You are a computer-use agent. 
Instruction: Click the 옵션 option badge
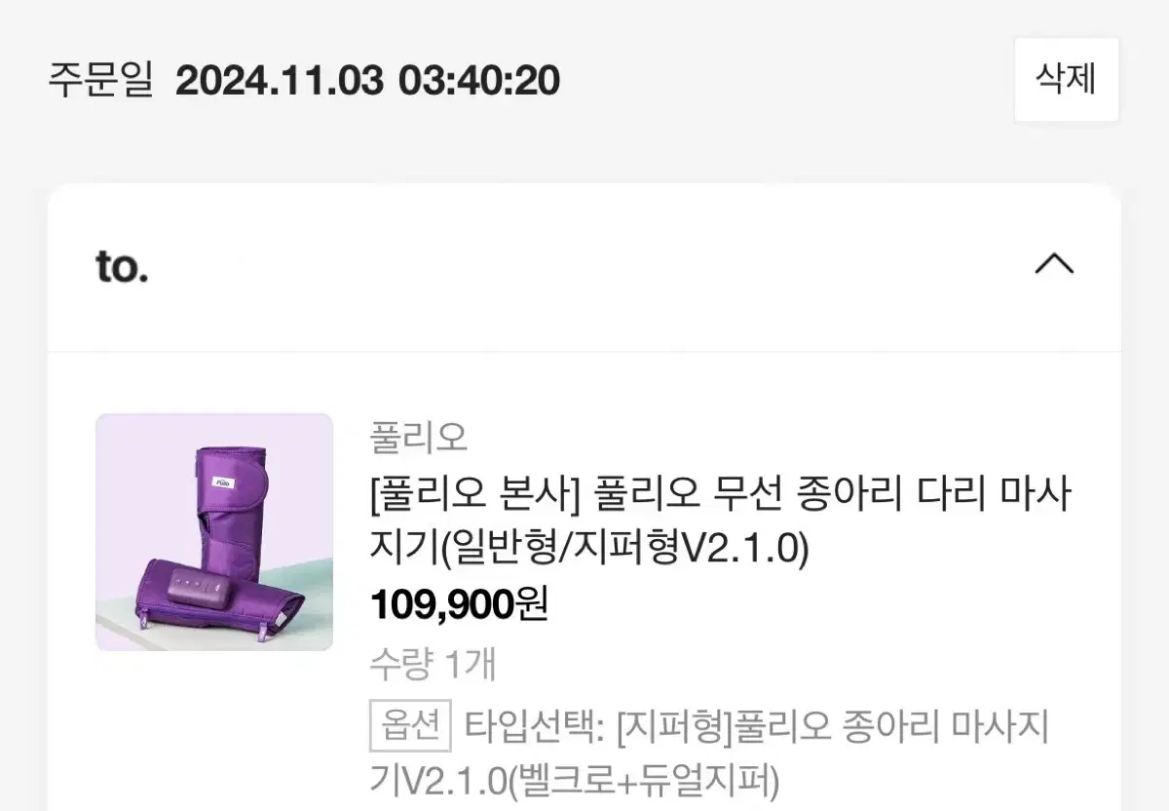(410, 726)
